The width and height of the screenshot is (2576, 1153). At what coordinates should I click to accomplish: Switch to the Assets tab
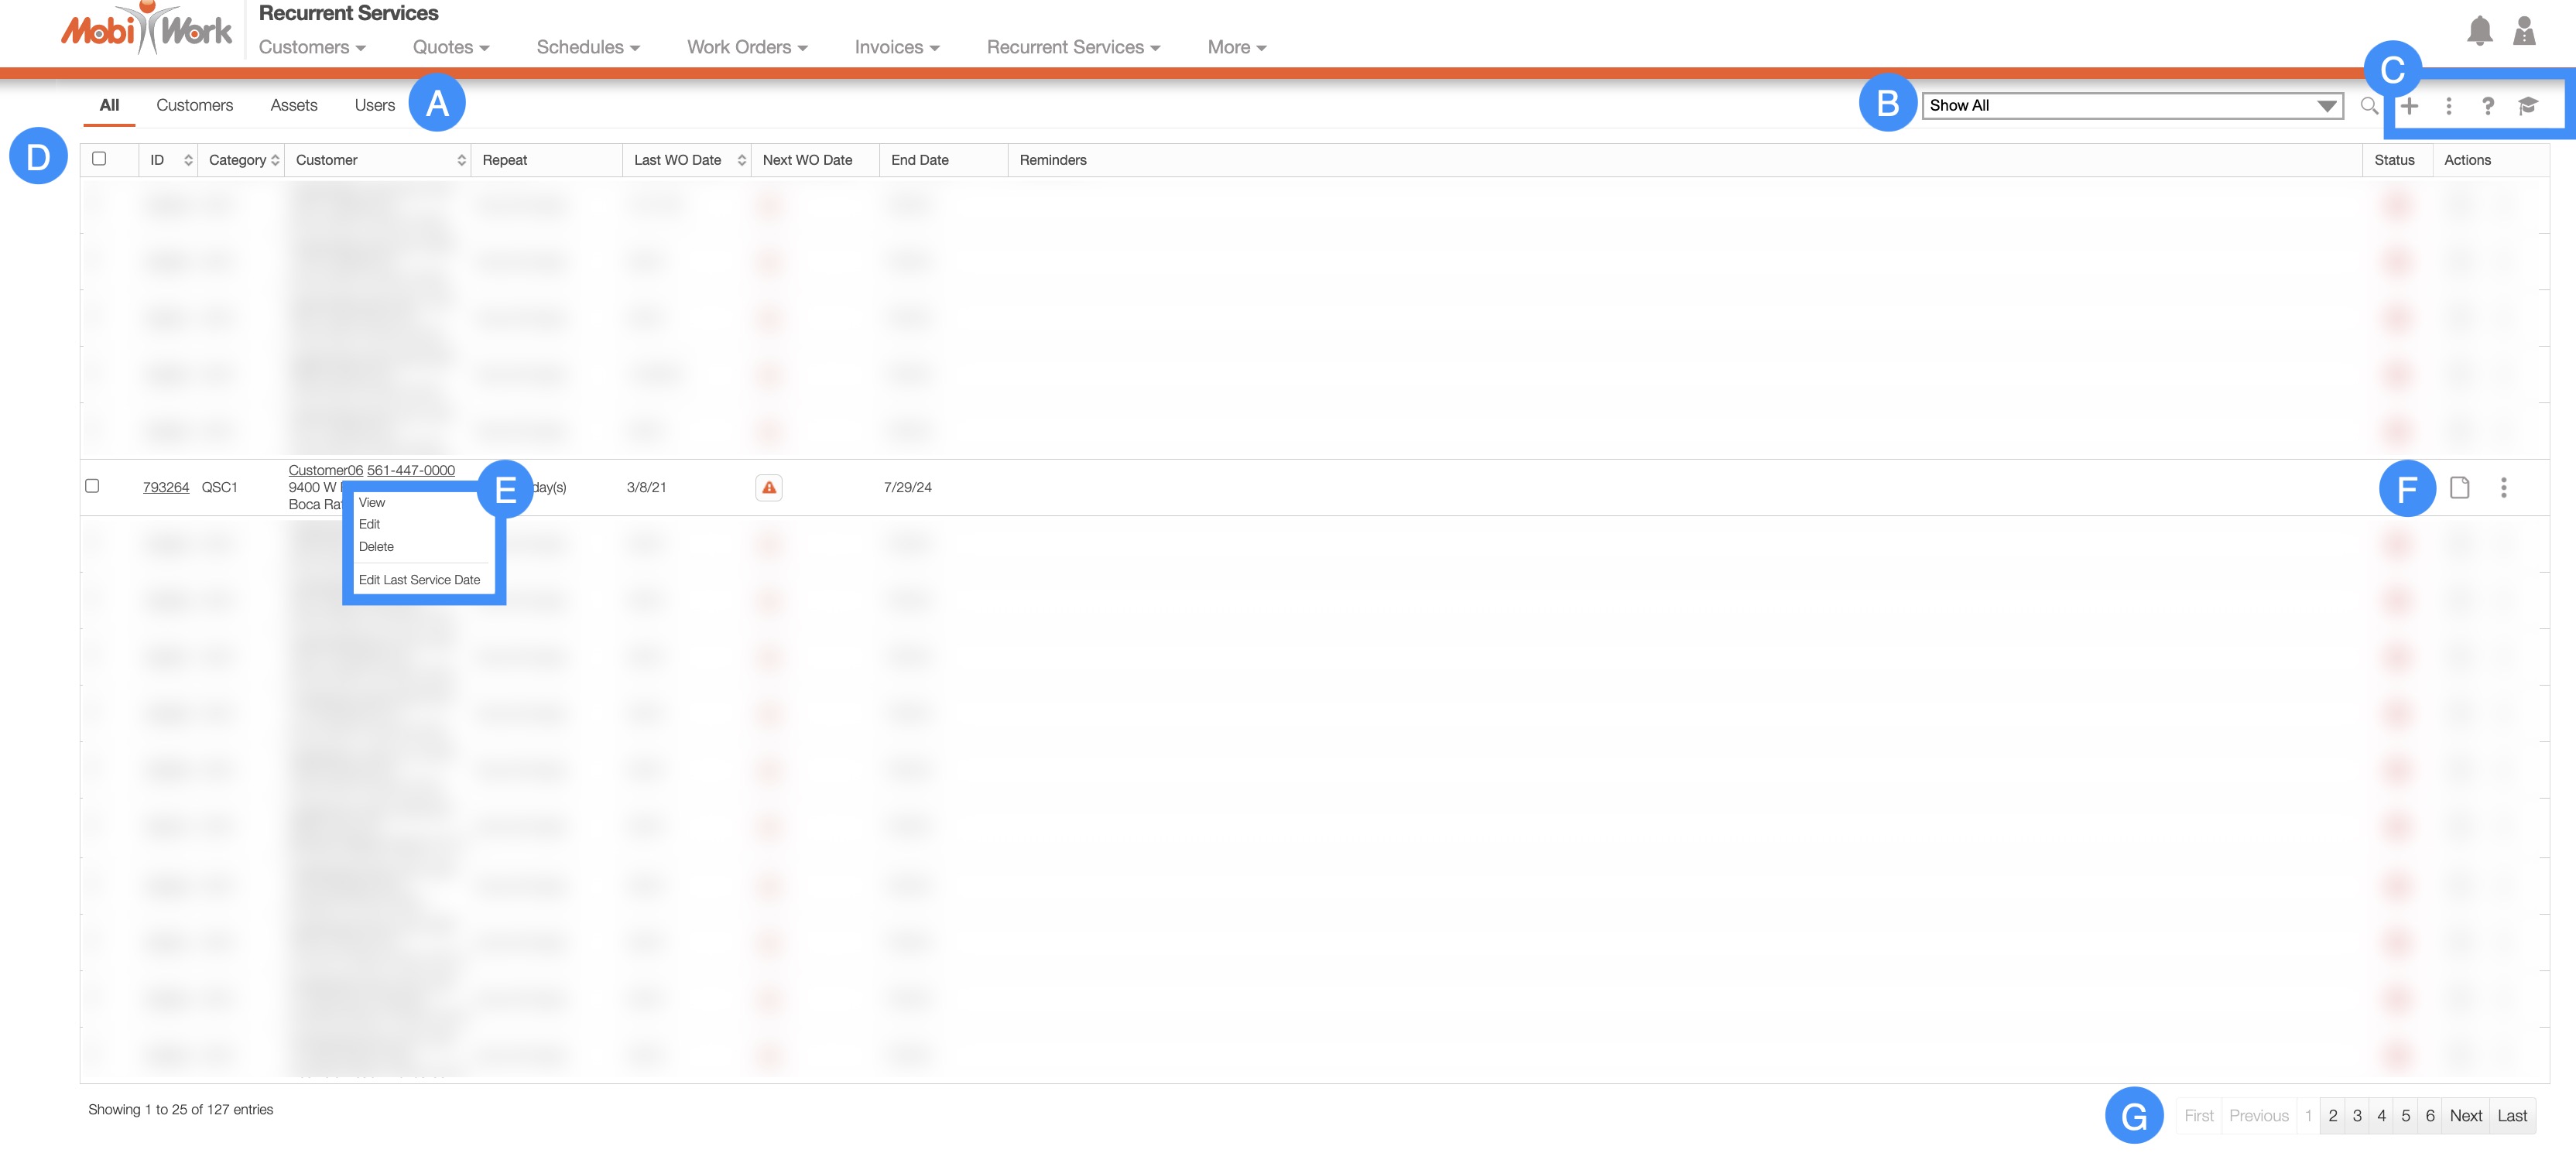293,105
